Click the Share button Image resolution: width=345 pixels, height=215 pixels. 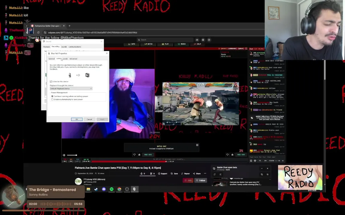(x=197, y=173)
